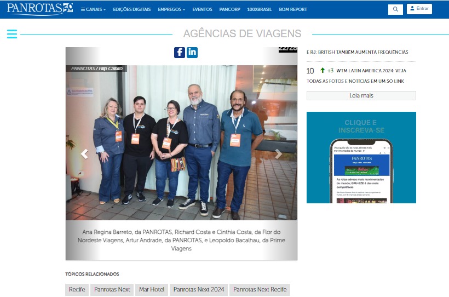The height and width of the screenshot is (297, 449).
Task: Expand the Canais dropdown menu
Action: coord(94,9)
